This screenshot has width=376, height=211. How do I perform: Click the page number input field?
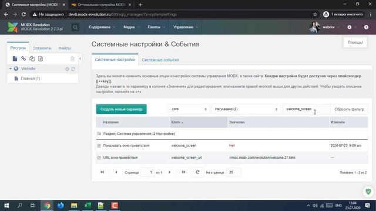(147, 172)
